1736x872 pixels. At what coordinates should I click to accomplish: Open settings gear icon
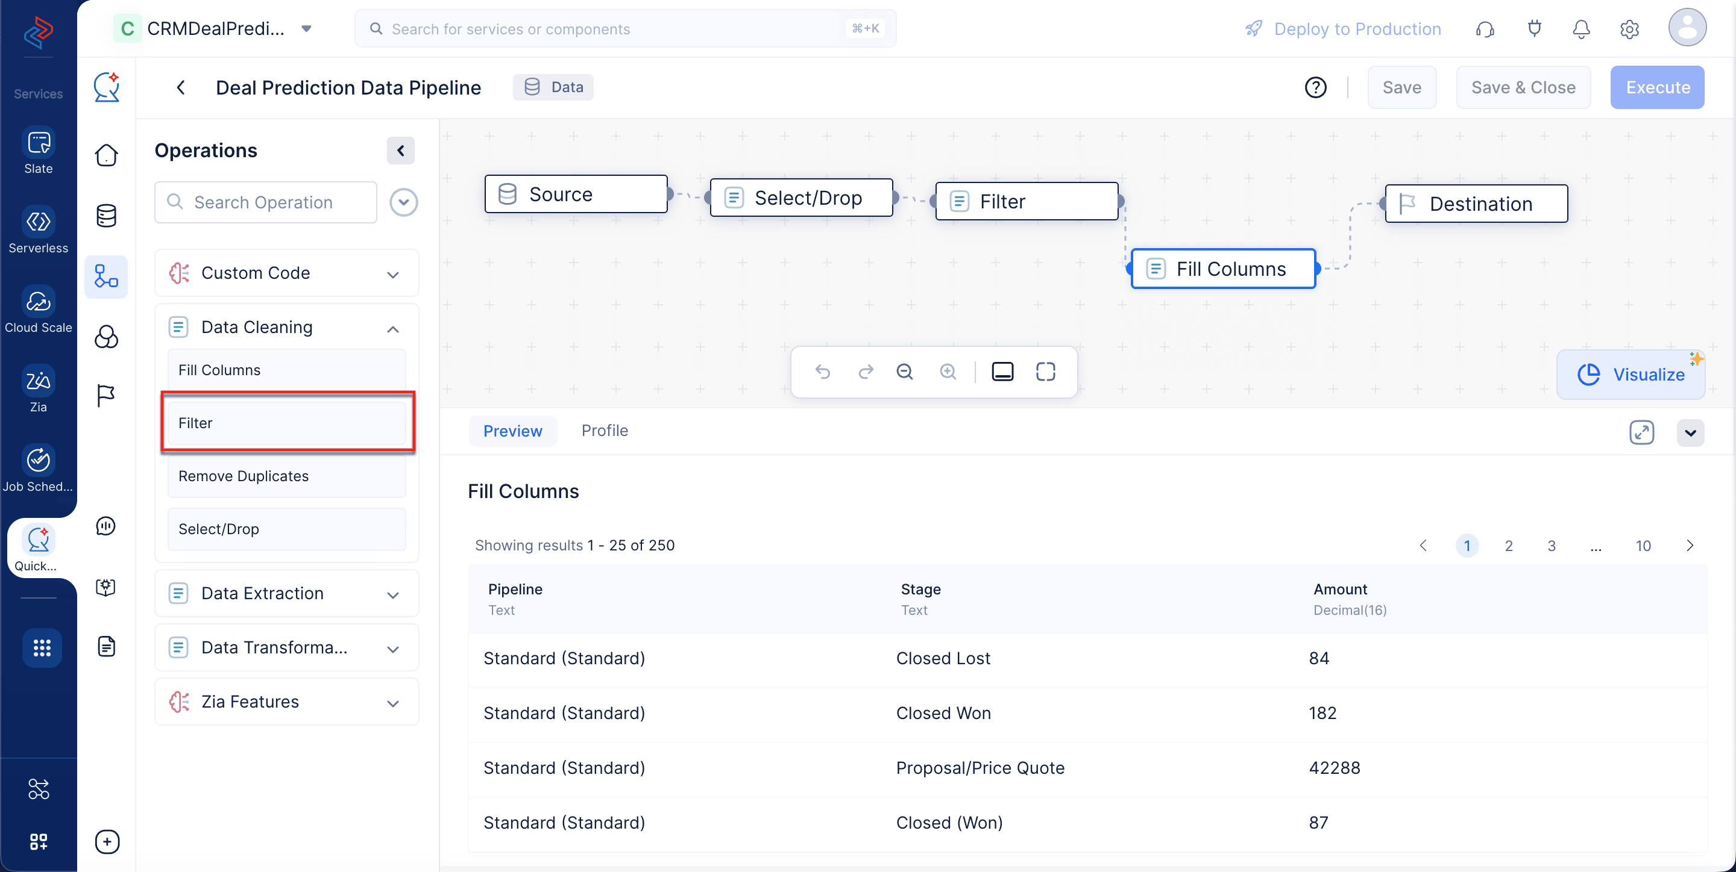(x=1629, y=29)
